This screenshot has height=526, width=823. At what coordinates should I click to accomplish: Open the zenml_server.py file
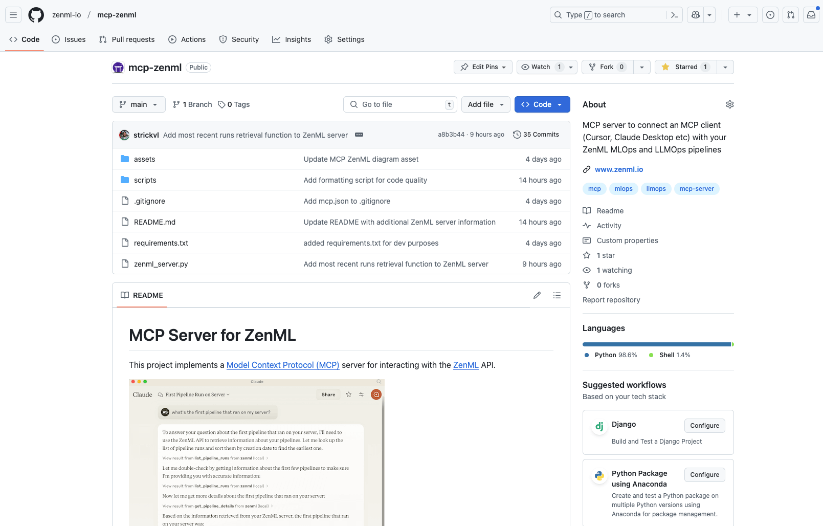(x=161, y=264)
